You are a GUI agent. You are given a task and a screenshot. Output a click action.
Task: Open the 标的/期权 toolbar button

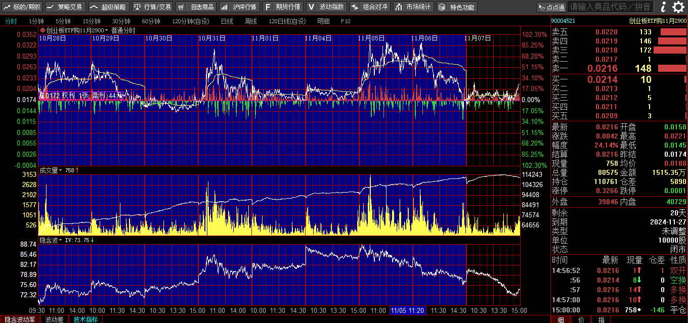tap(22, 7)
